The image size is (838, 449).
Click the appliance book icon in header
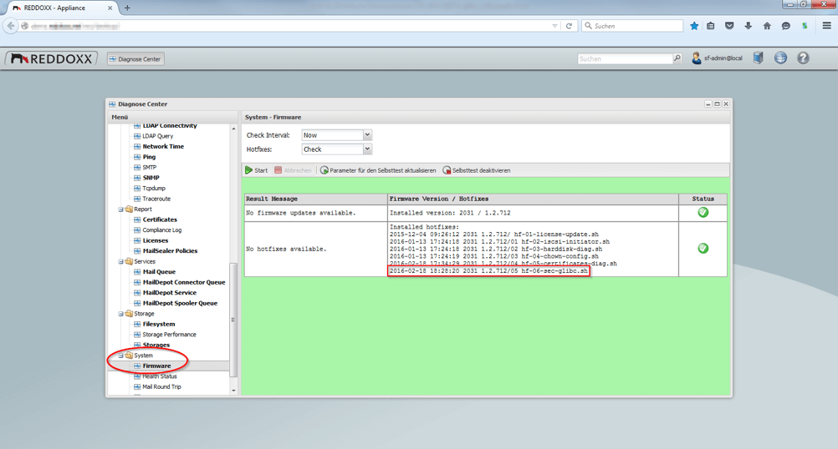tap(759, 58)
